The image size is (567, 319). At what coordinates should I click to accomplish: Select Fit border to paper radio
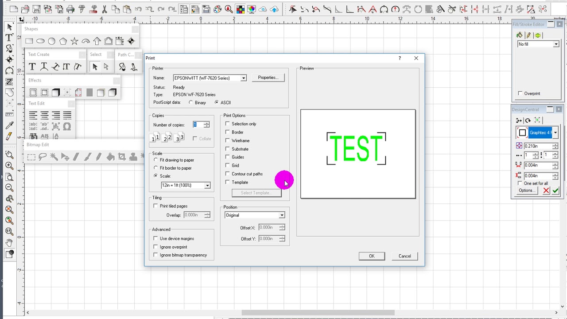[156, 168]
